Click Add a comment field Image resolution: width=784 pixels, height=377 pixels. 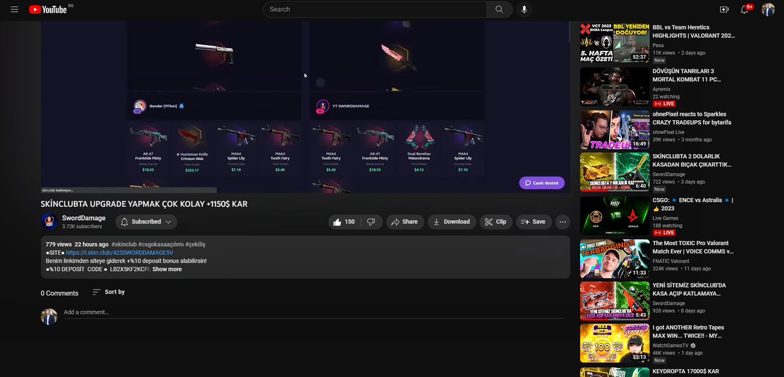click(x=313, y=312)
